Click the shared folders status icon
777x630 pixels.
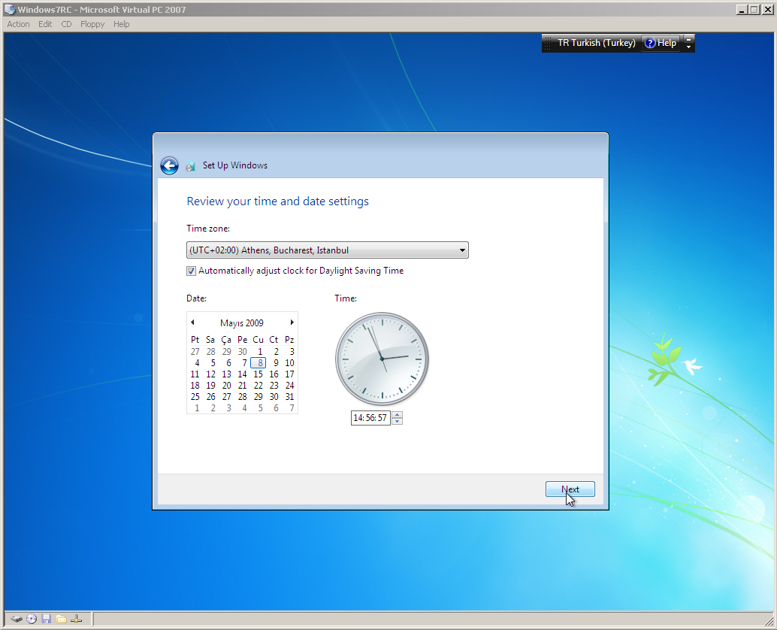(62, 619)
